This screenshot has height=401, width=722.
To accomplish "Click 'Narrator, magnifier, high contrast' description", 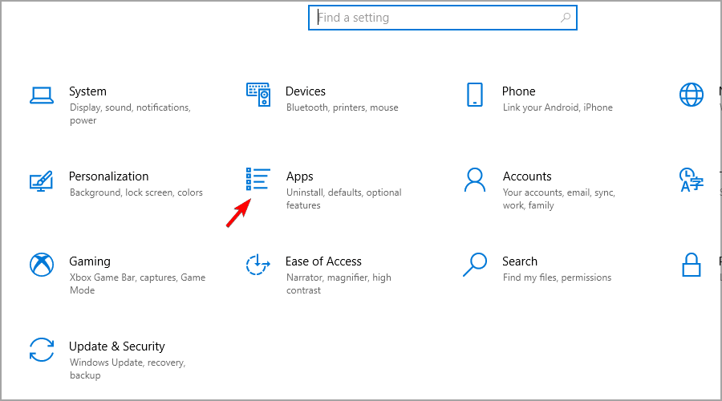I will 339,284.
